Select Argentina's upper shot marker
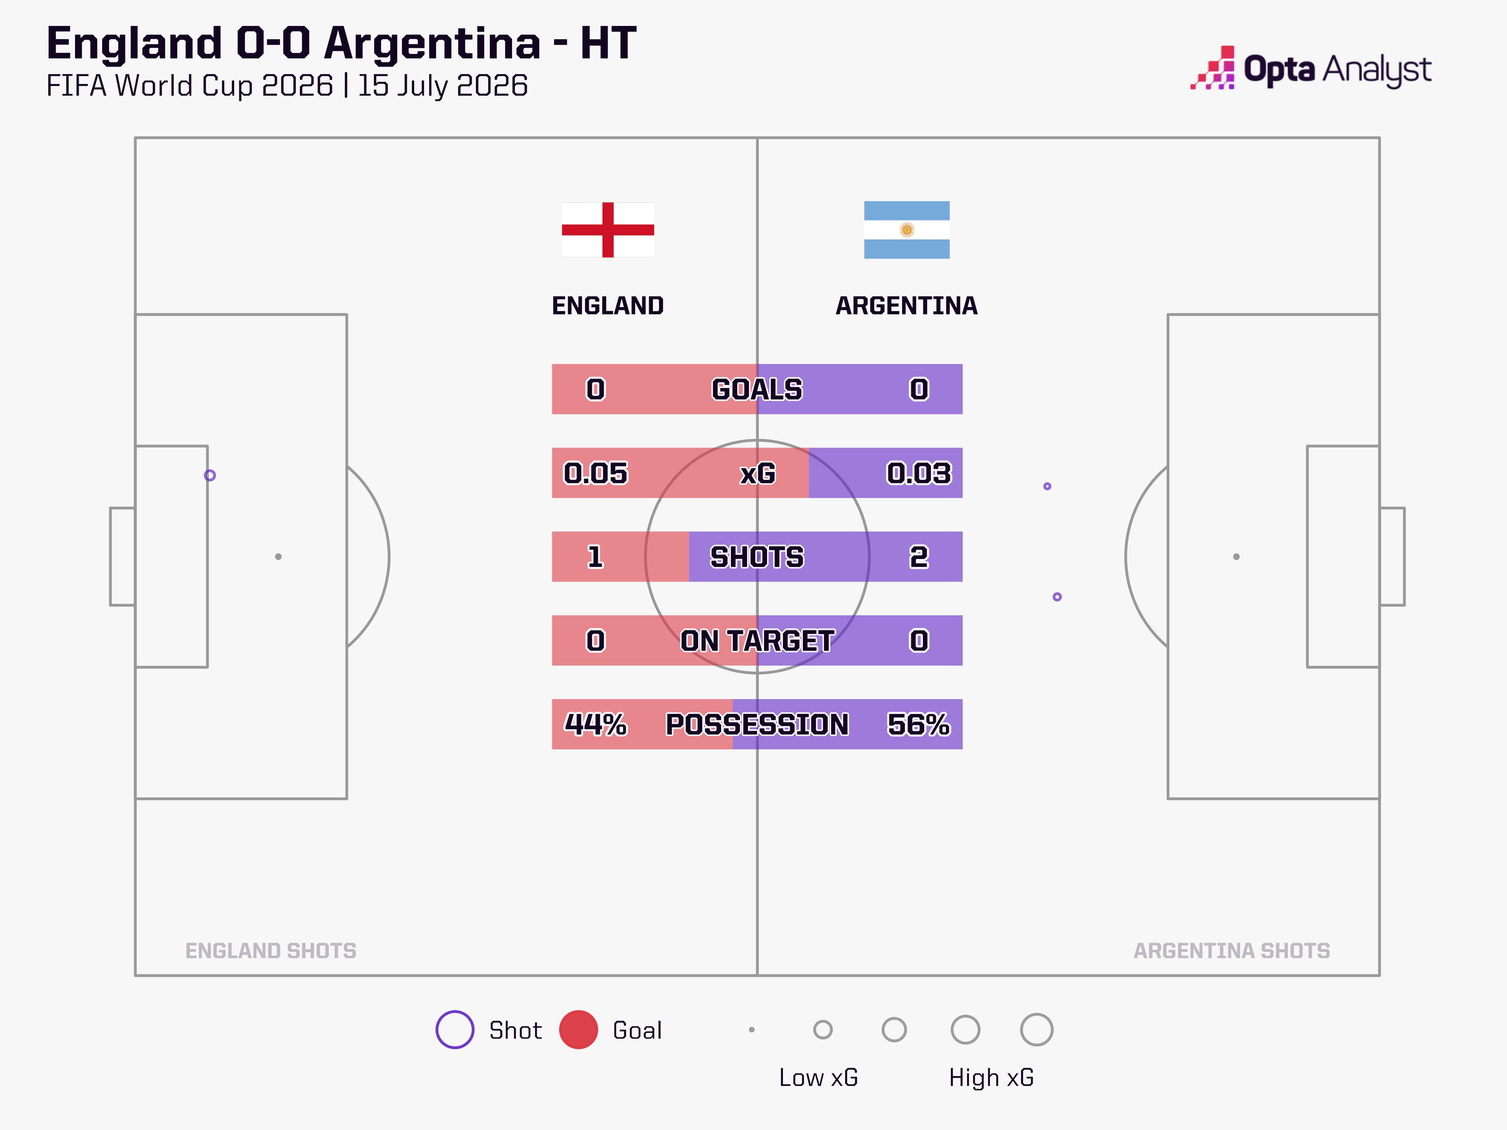Image resolution: width=1507 pixels, height=1130 pixels. coord(1047,486)
